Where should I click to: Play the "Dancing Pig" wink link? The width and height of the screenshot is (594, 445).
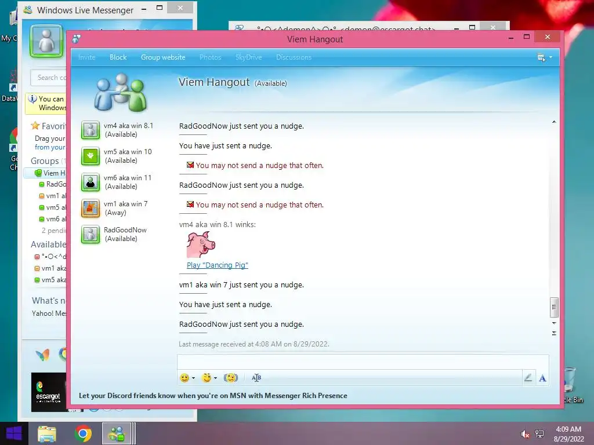coord(218,265)
